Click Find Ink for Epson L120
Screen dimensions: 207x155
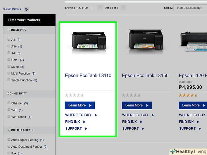coord(189,122)
